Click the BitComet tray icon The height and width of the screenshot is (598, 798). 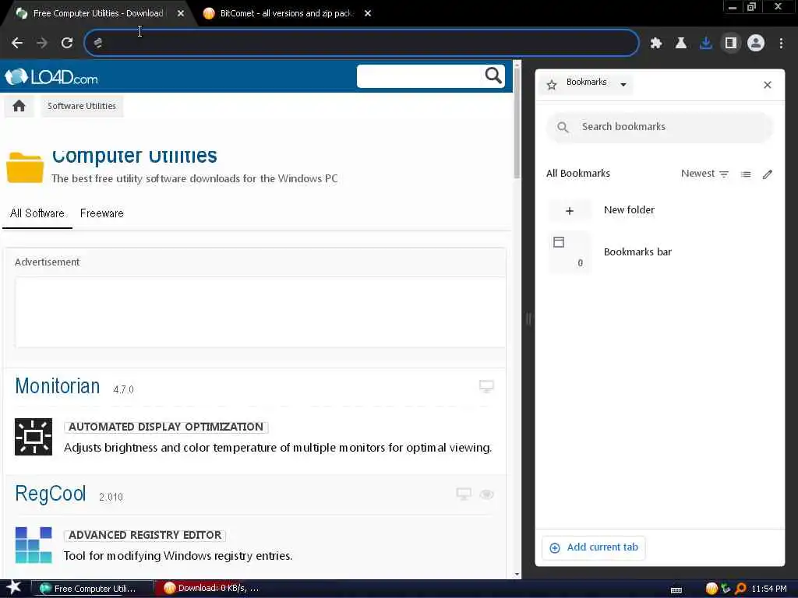[711, 589]
